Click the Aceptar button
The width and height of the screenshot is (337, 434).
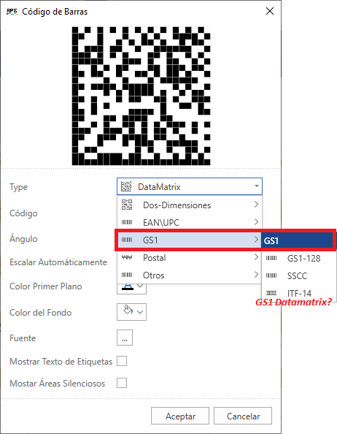(x=180, y=416)
